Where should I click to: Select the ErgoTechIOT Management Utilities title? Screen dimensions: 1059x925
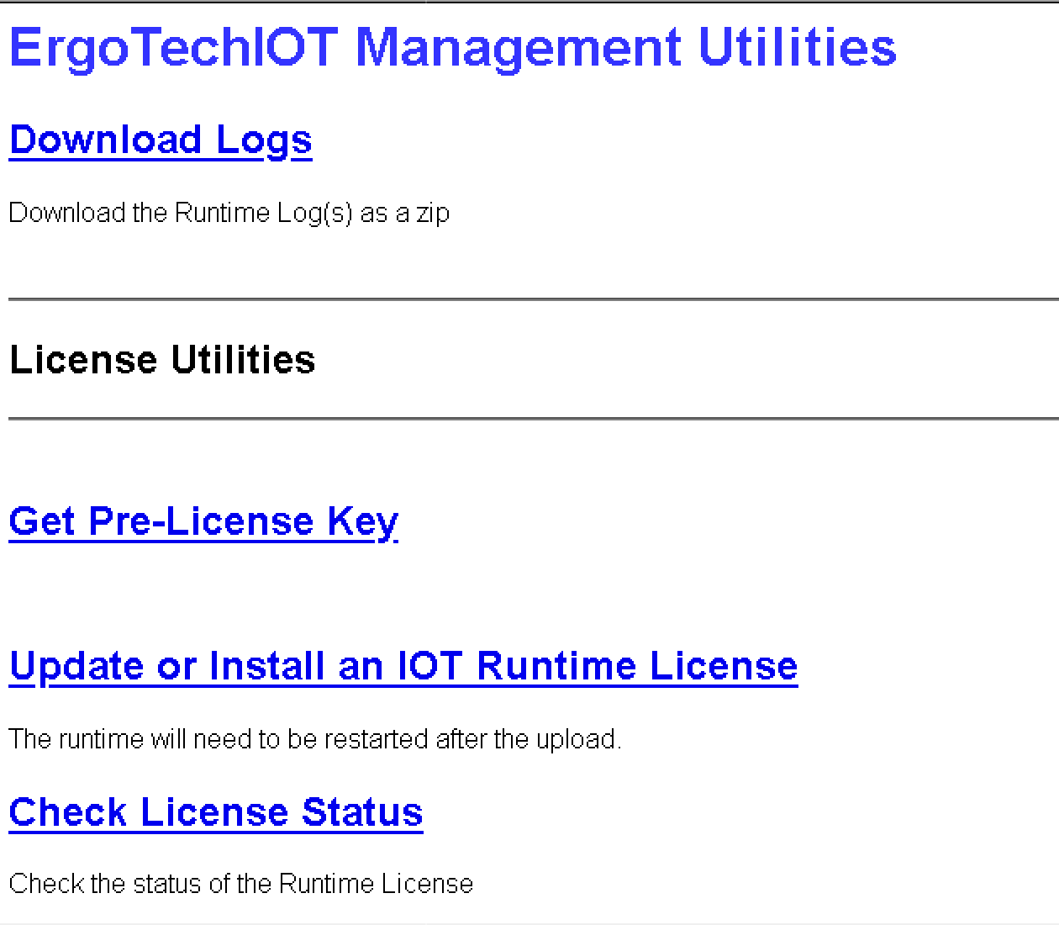[x=453, y=47]
